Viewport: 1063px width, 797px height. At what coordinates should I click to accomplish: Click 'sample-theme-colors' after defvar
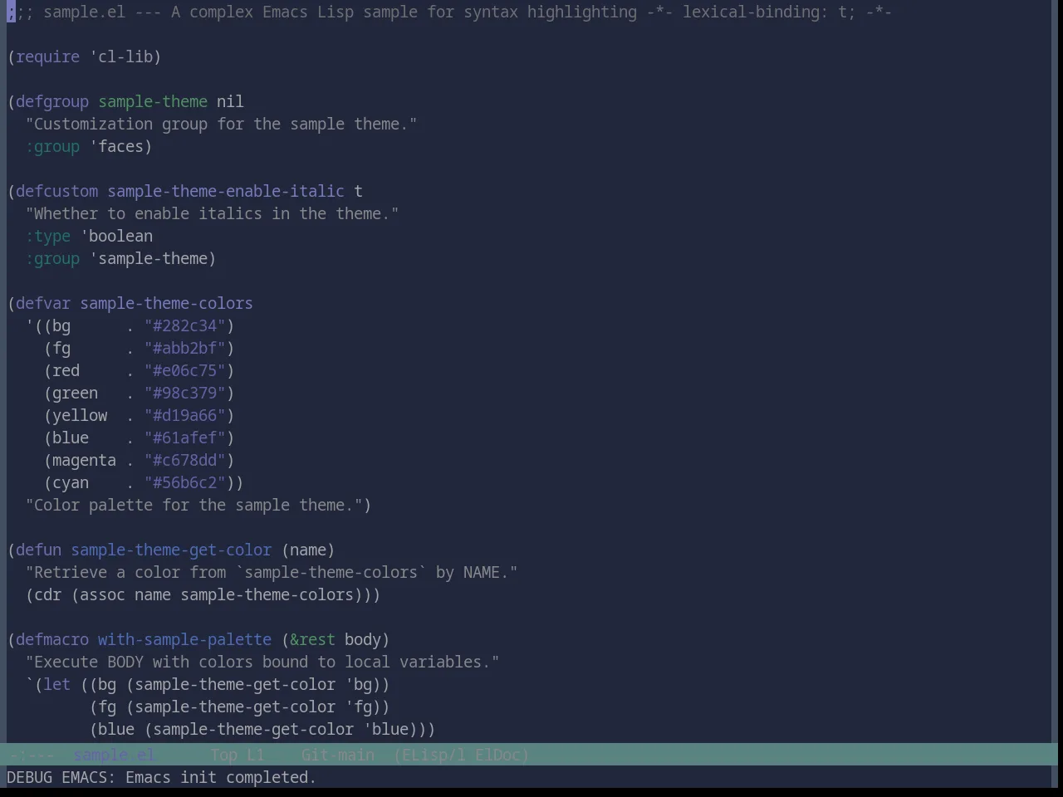point(167,303)
